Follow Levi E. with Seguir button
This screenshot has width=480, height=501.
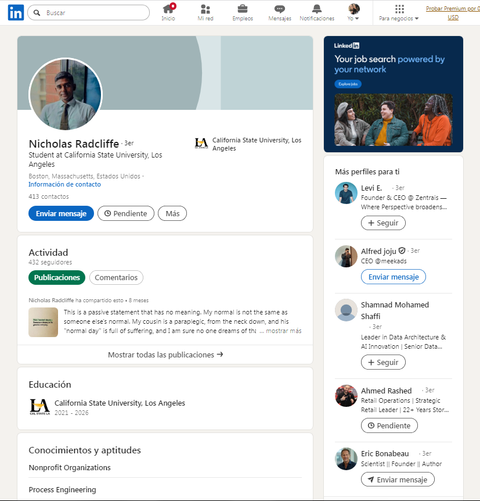[383, 223]
